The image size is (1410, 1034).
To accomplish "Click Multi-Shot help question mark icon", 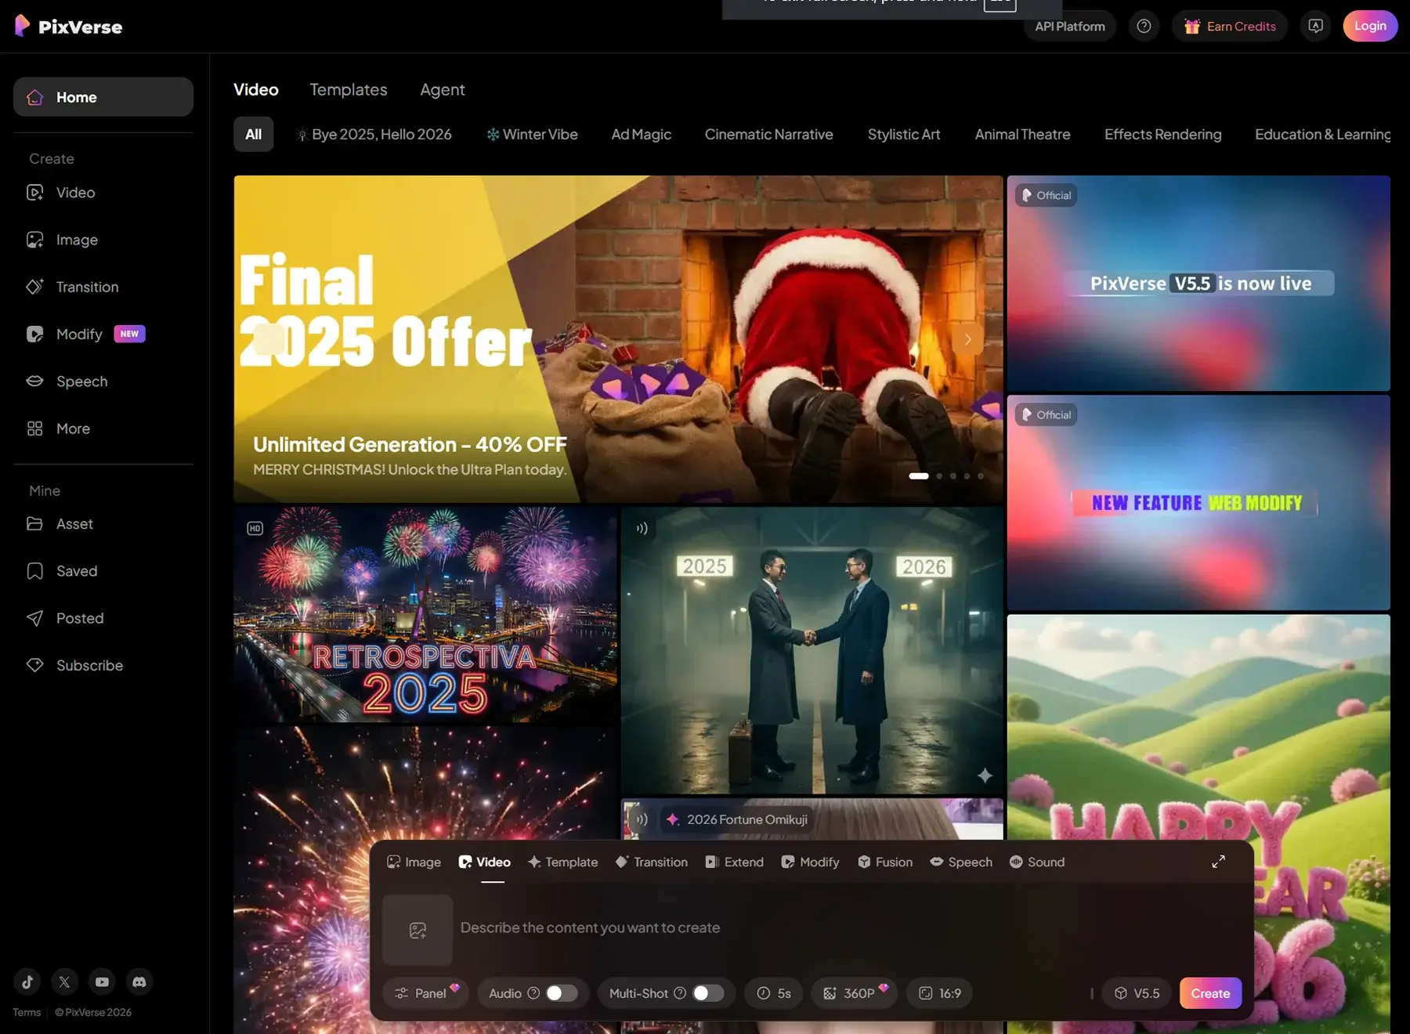I will coord(680,993).
